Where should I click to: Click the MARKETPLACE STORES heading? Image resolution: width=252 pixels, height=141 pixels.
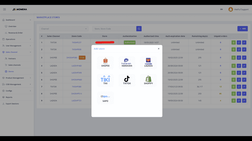(x=48, y=17)
